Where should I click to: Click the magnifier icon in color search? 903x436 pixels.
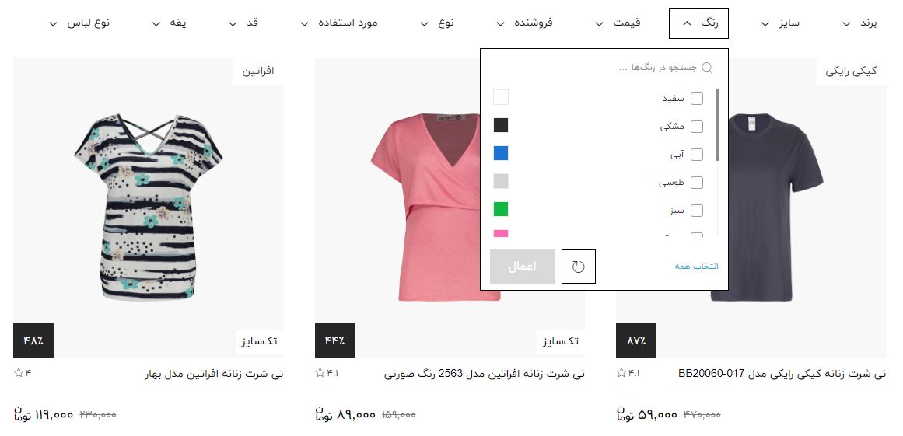point(707,68)
